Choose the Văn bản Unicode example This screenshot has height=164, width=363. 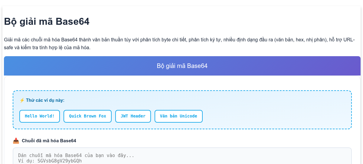point(178,116)
